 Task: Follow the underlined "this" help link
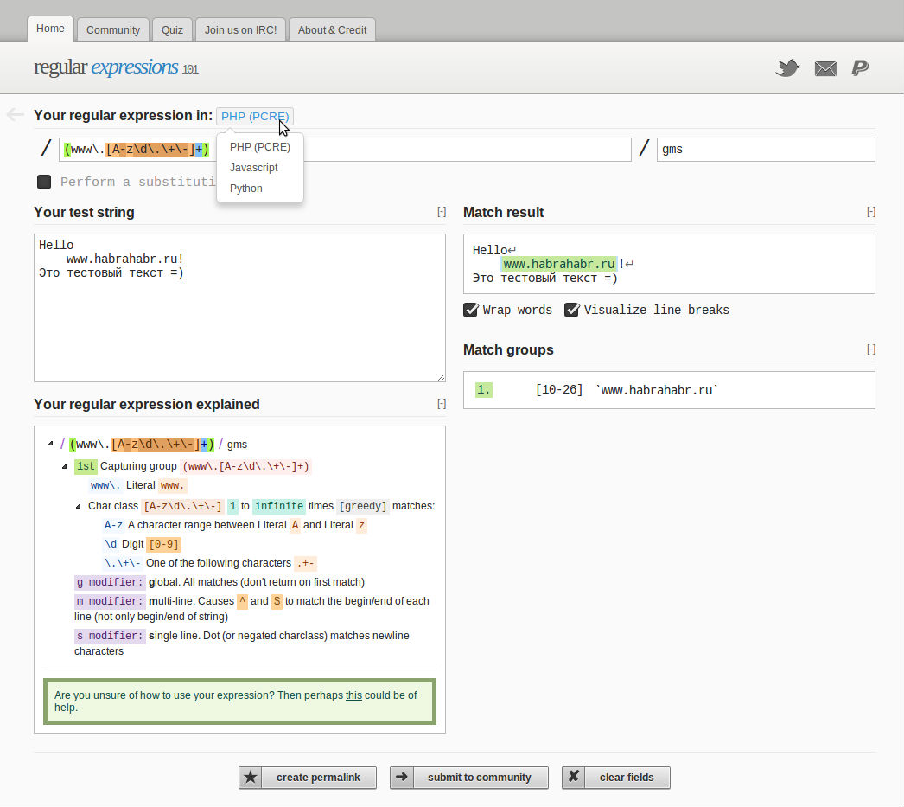coord(353,695)
